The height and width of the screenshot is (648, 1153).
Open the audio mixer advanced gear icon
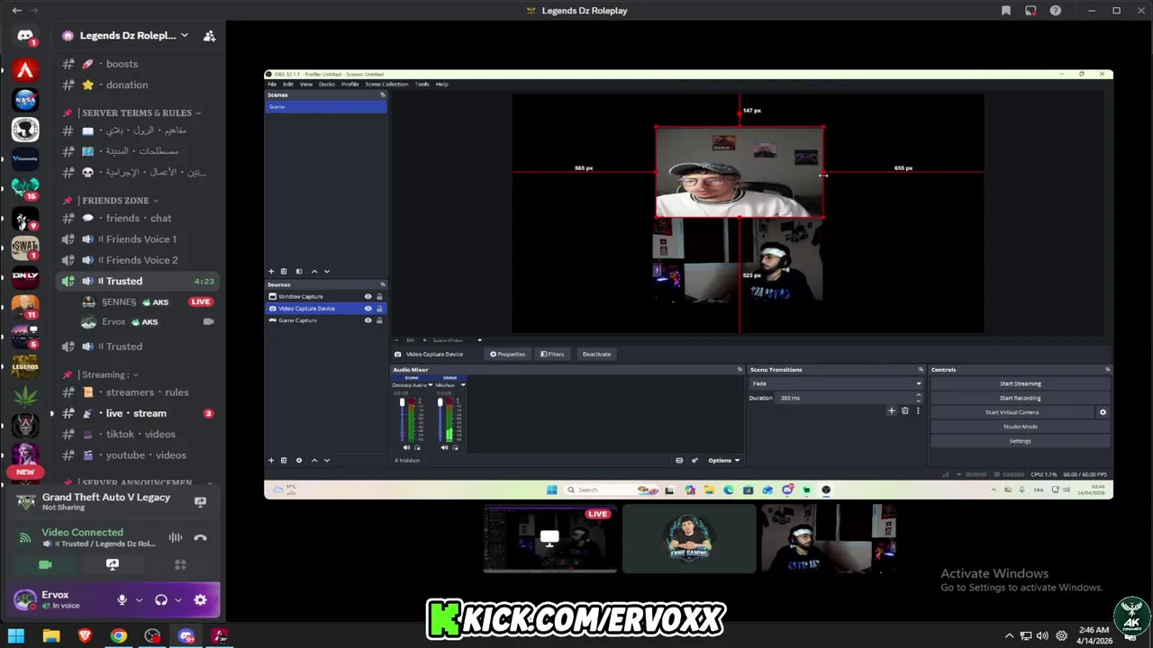point(695,461)
